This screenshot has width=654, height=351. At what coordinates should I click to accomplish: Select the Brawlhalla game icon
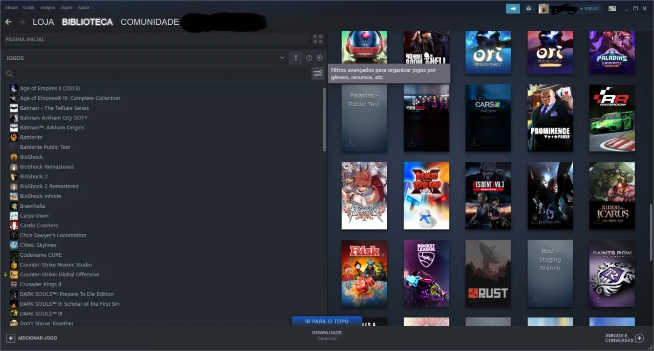pos(14,206)
